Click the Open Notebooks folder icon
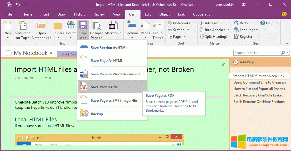 [41, 25]
